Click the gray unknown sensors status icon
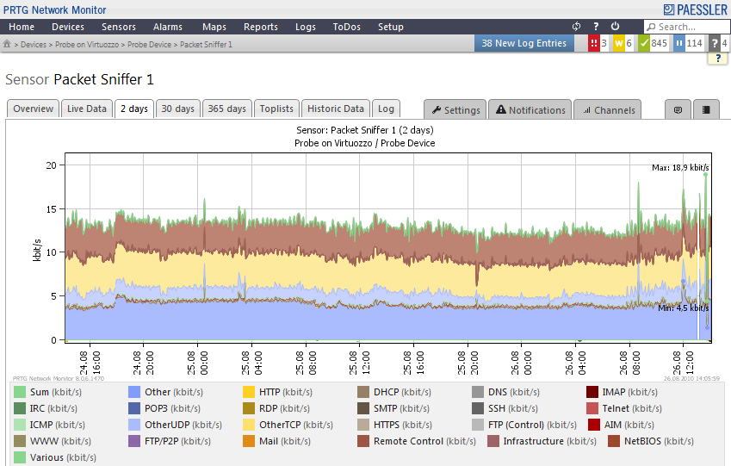The width and height of the screenshot is (731, 466). (715, 43)
